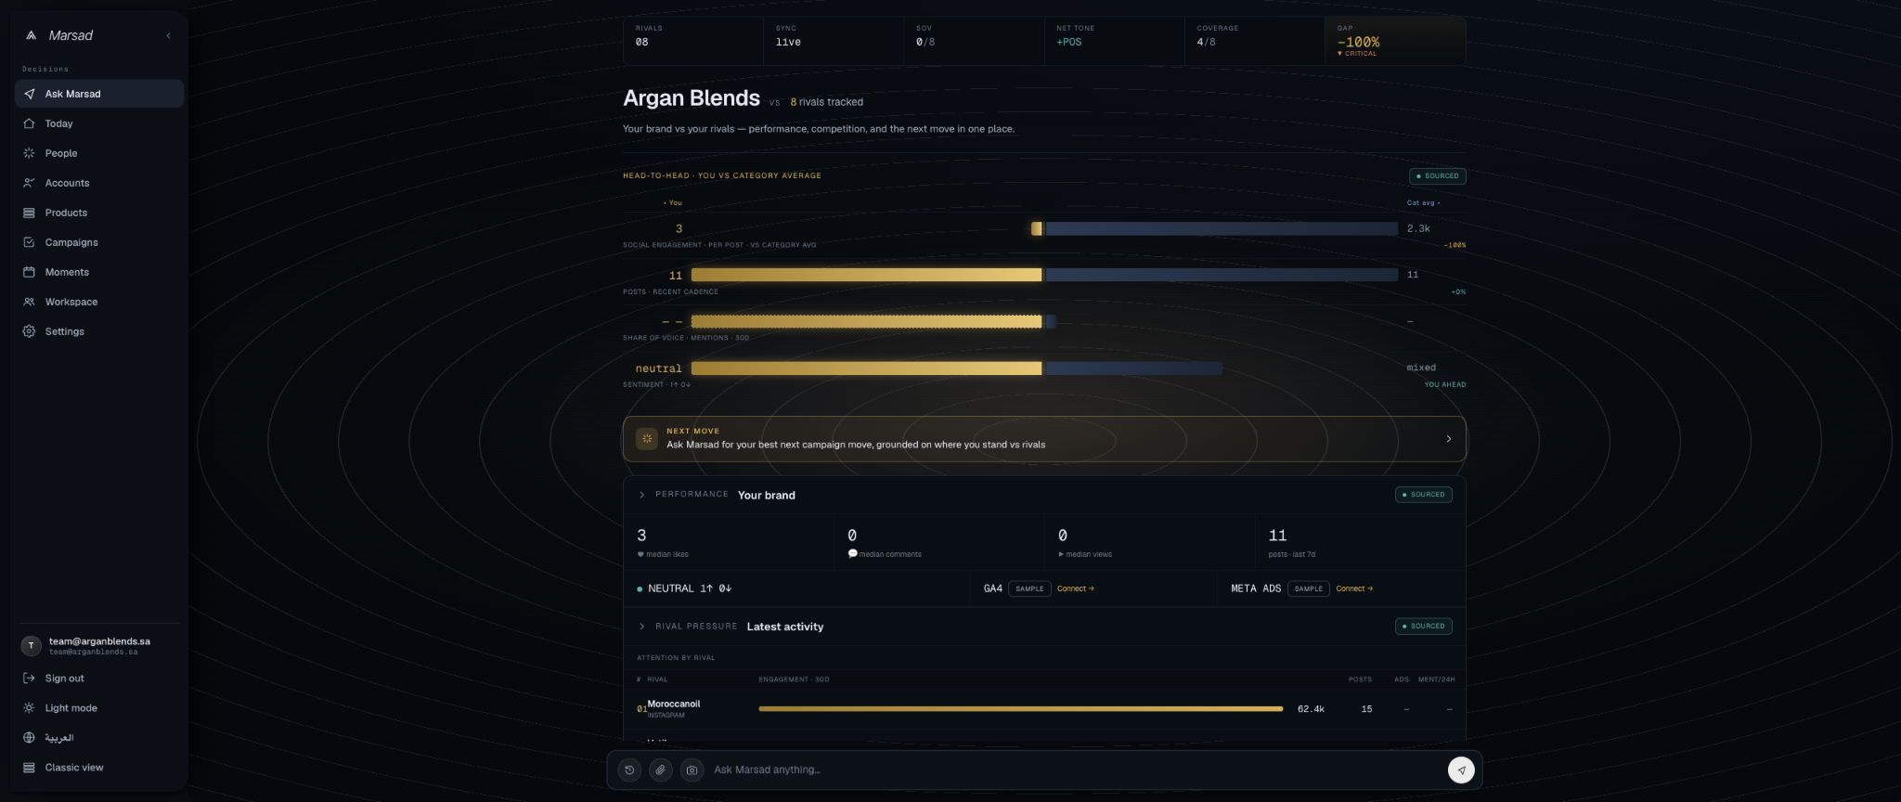This screenshot has width=1901, height=802.
Task: Click SOURCED badge on Head-to-Head section
Action: [1437, 176]
